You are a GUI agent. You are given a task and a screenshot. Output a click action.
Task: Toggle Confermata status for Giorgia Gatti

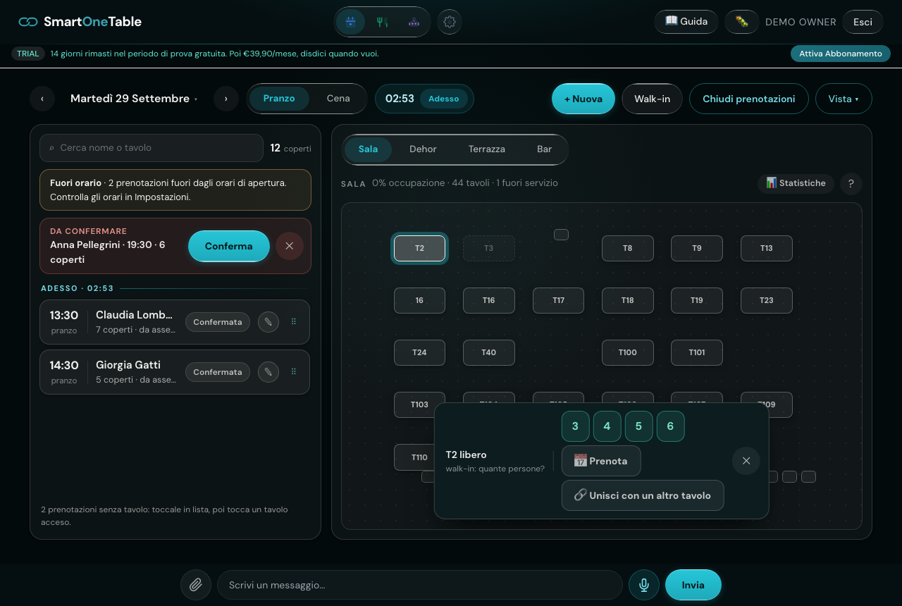[x=218, y=372]
